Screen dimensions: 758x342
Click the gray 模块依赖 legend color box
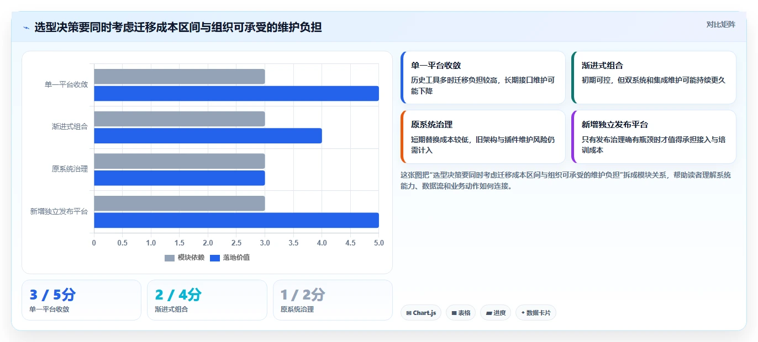170,258
